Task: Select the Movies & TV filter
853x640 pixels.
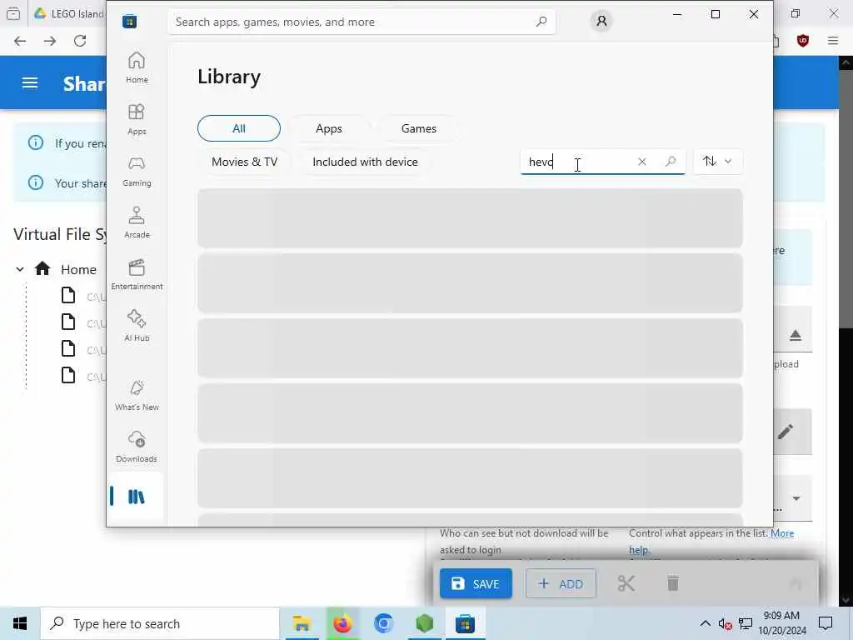Action: (244, 162)
